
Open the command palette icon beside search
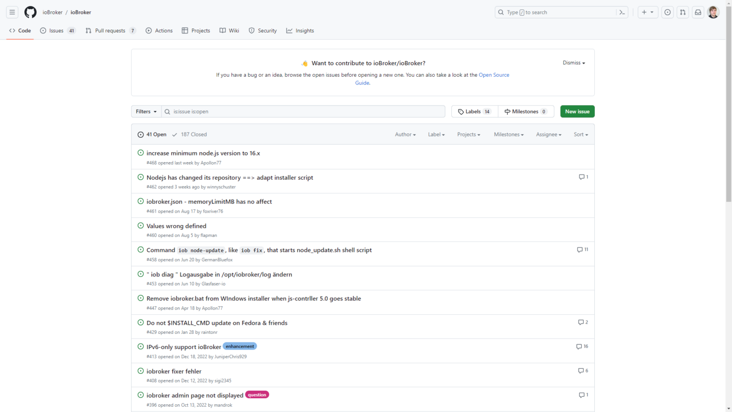click(622, 12)
